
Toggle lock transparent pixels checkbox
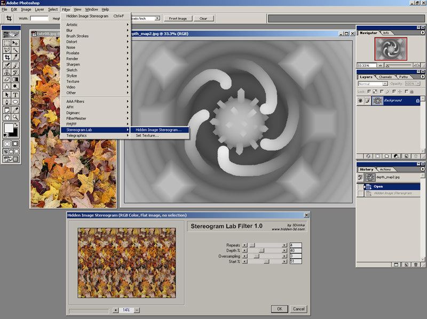pyautogui.click(x=369, y=91)
